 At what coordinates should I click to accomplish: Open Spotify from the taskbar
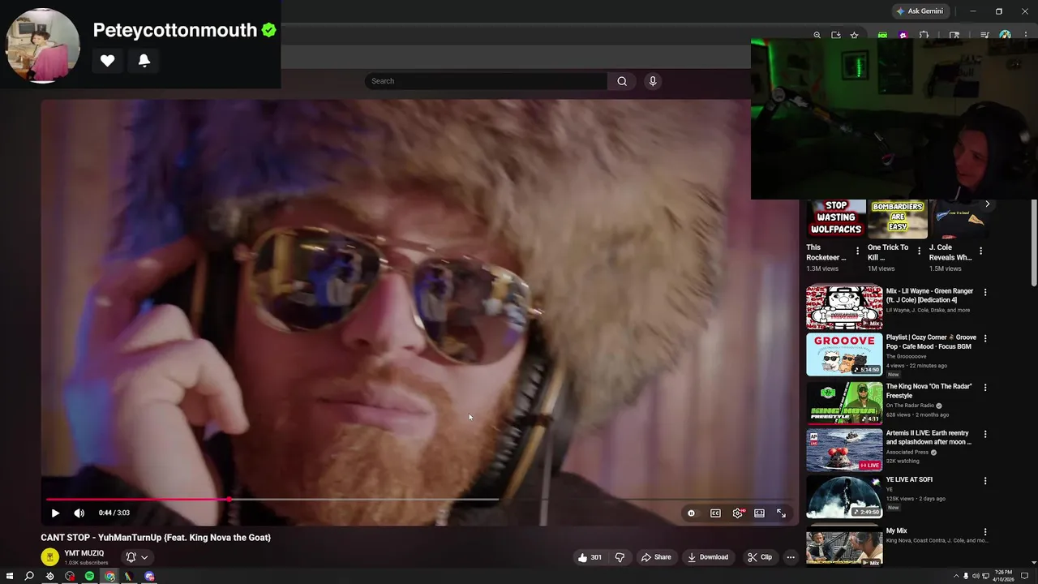click(x=89, y=576)
